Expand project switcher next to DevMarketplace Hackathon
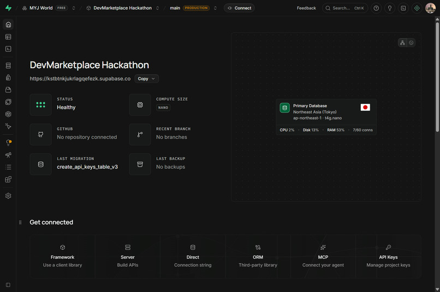This screenshot has width=440, height=292. pos(157,8)
